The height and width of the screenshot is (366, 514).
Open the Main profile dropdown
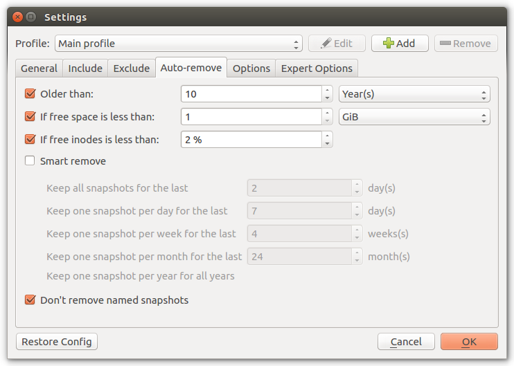pos(178,44)
